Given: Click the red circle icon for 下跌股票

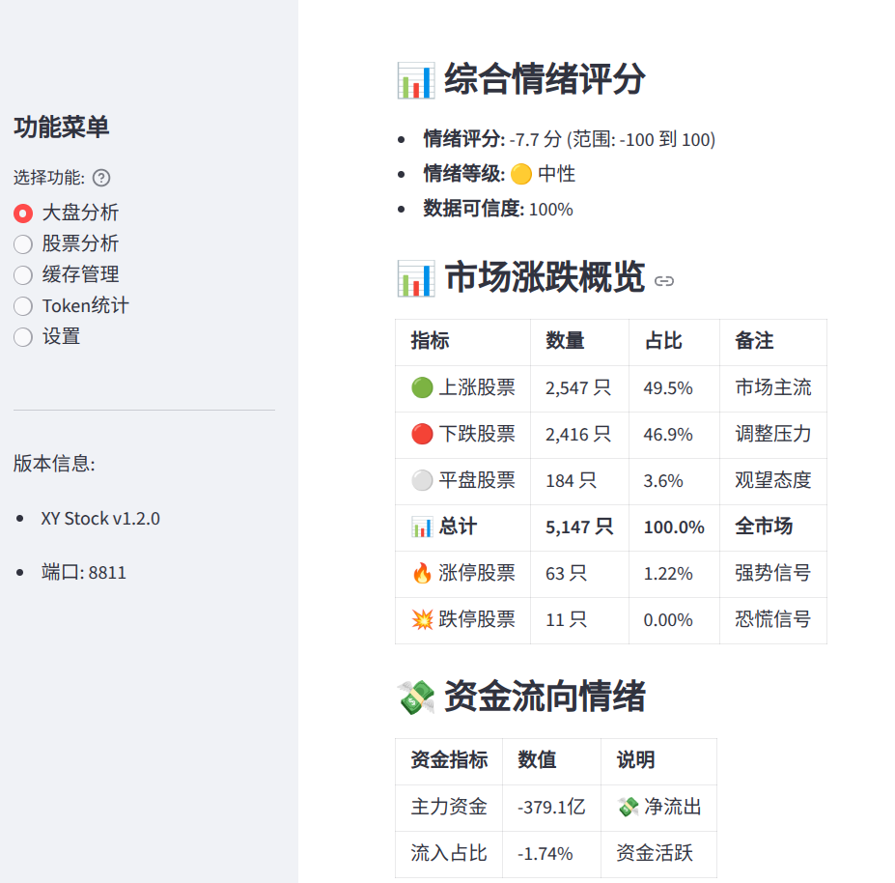Looking at the screenshot, I should click(x=422, y=435).
